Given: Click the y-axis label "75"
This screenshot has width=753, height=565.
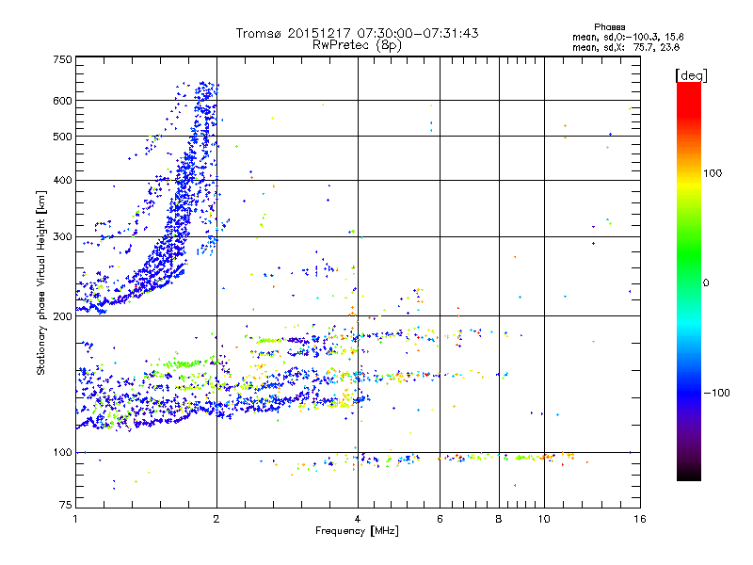Looking at the screenshot, I should coord(66,505).
